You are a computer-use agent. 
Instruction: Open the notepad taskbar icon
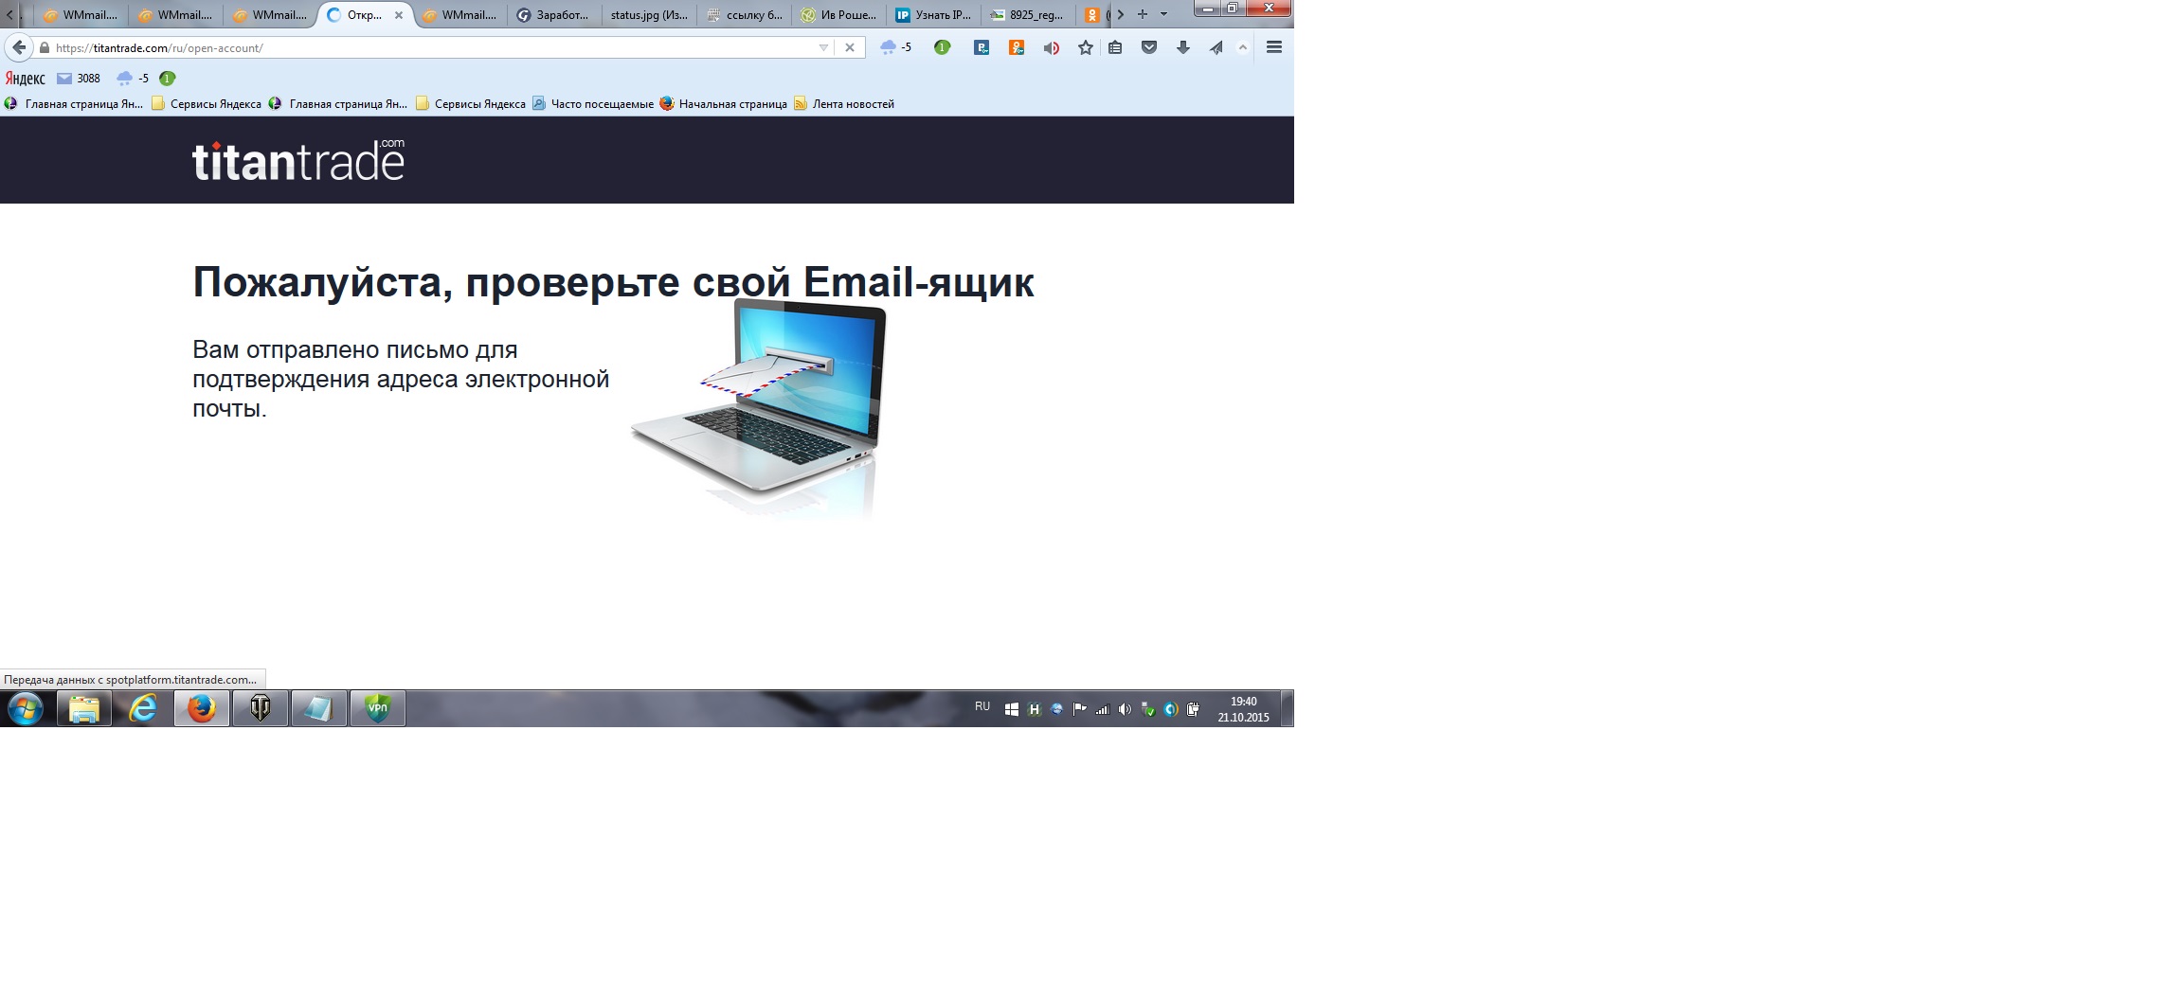point(319,708)
